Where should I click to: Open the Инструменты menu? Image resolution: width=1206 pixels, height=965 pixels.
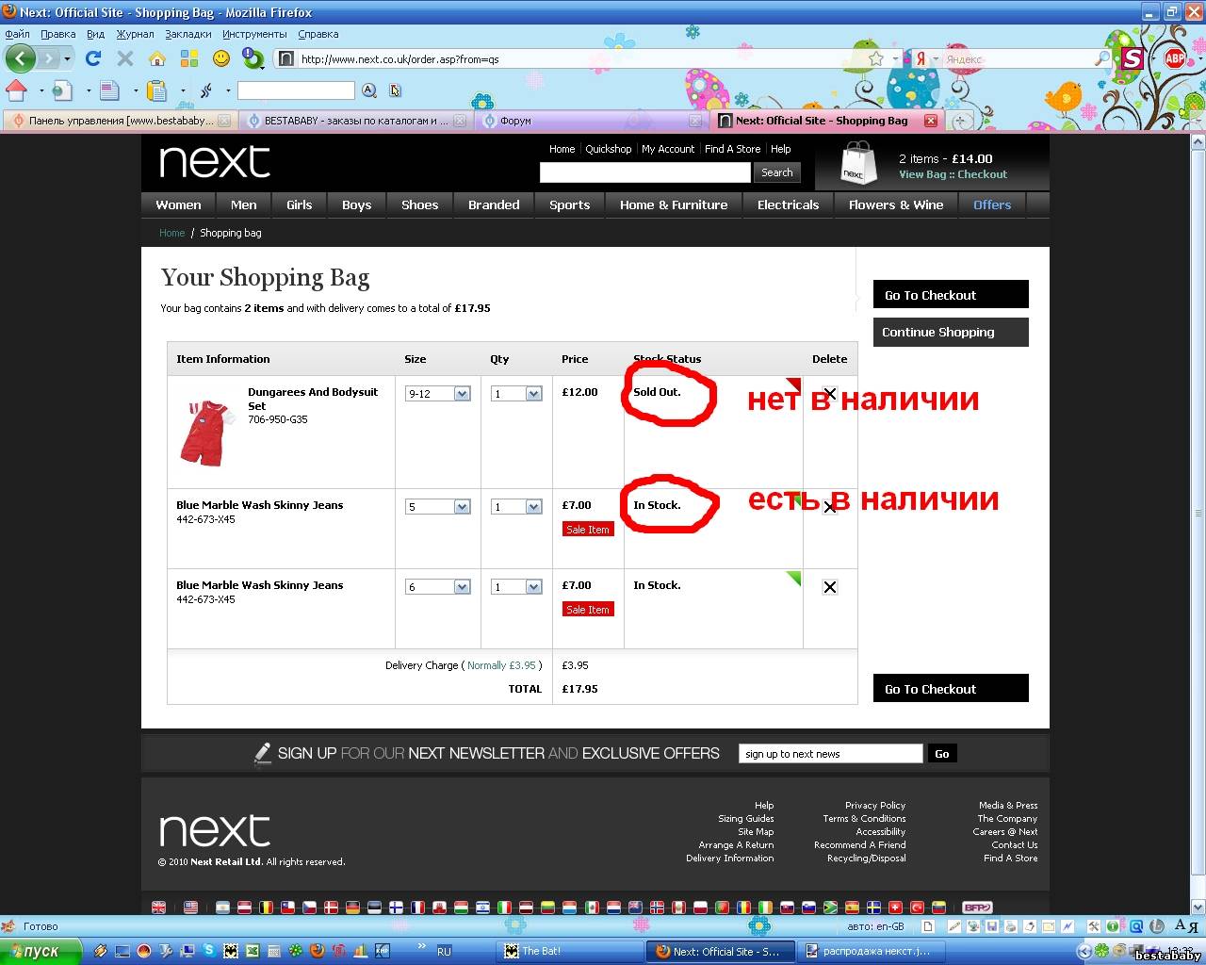[254, 34]
